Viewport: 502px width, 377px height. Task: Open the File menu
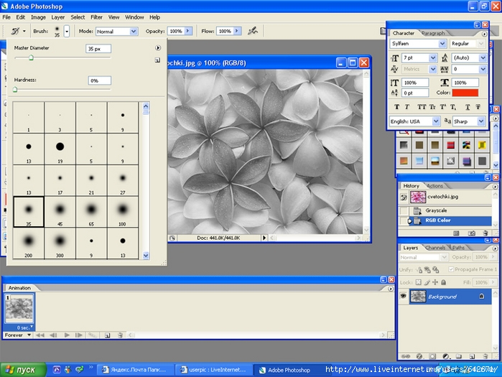point(6,17)
